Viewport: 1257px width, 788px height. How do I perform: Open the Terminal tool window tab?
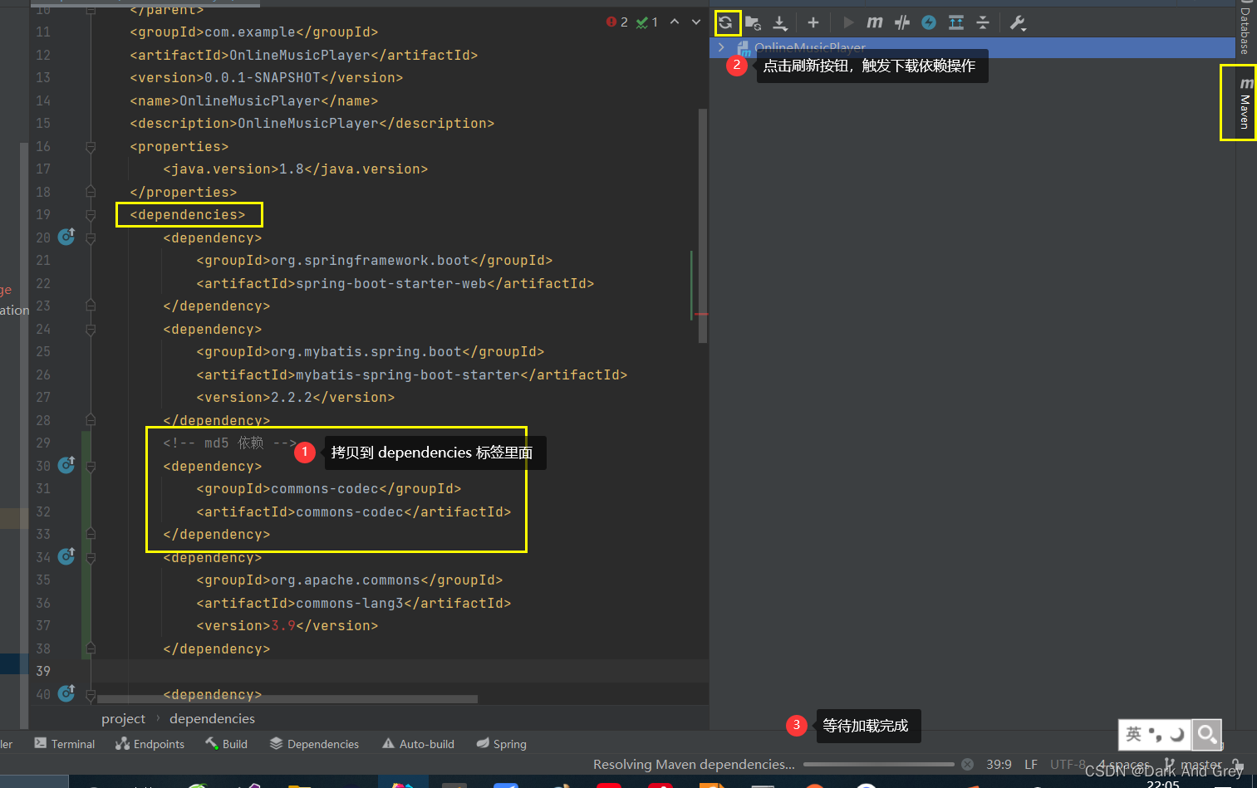(64, 744)
